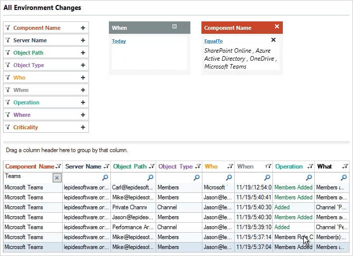This screenshot has height=256, width=353.
Task: Click search magnifier under Object Type column
Action: [196, 177]
